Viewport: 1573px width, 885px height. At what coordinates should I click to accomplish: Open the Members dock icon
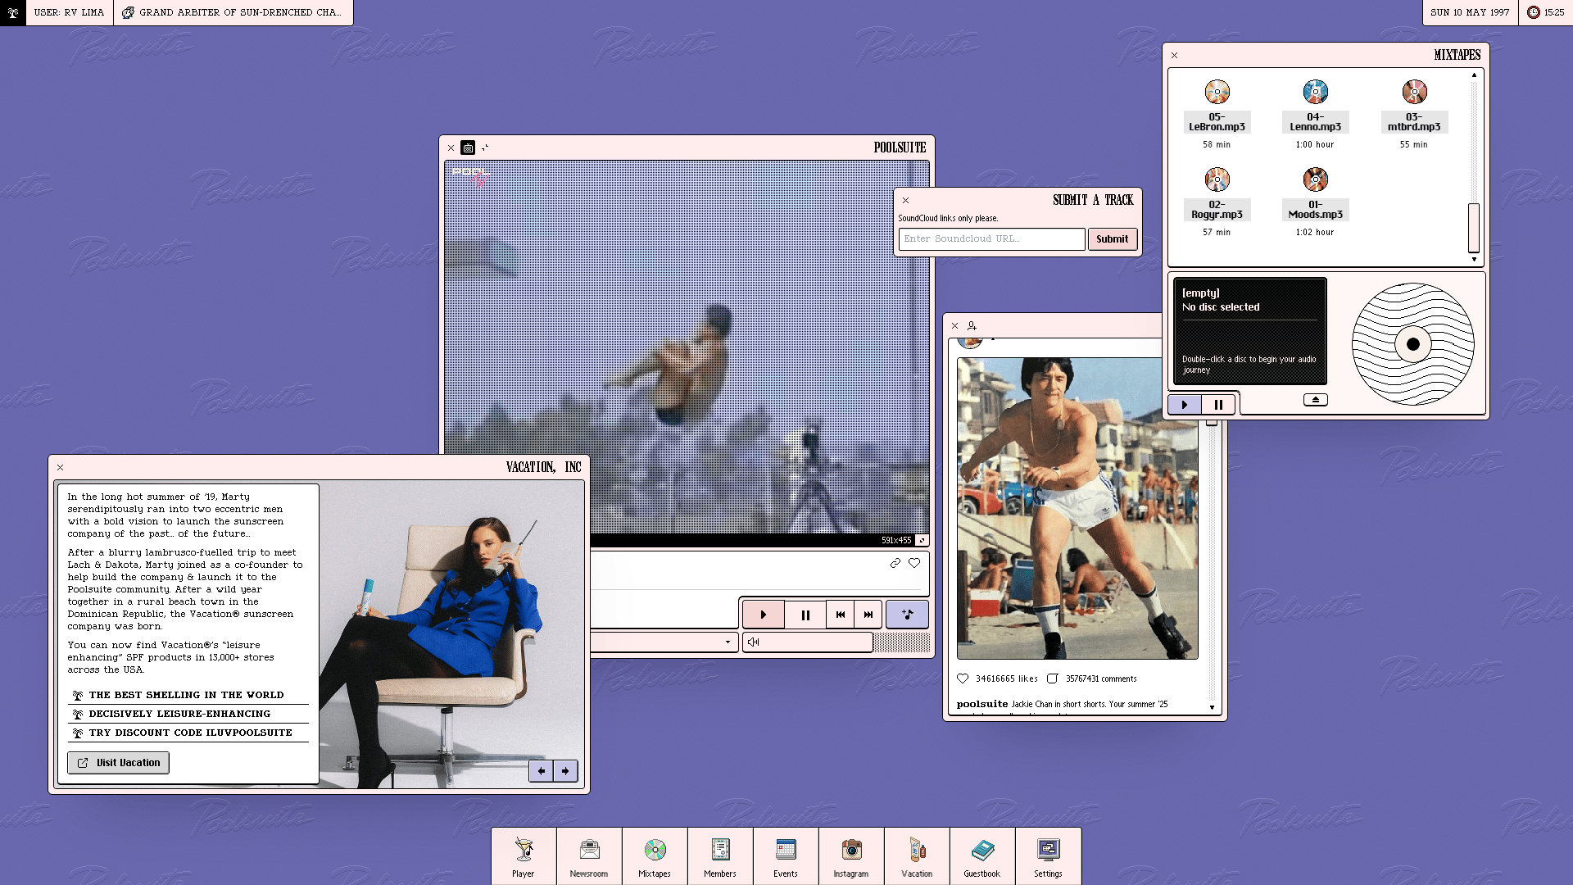720,857
